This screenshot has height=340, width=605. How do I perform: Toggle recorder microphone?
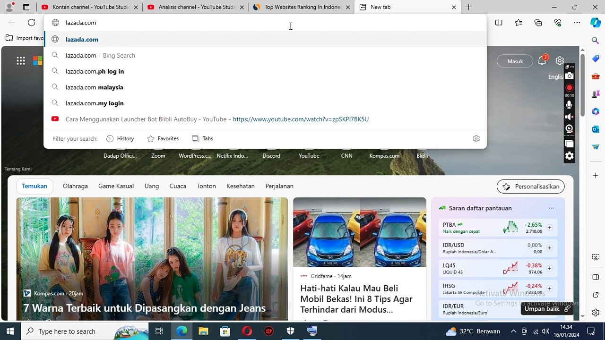[570, 105]
